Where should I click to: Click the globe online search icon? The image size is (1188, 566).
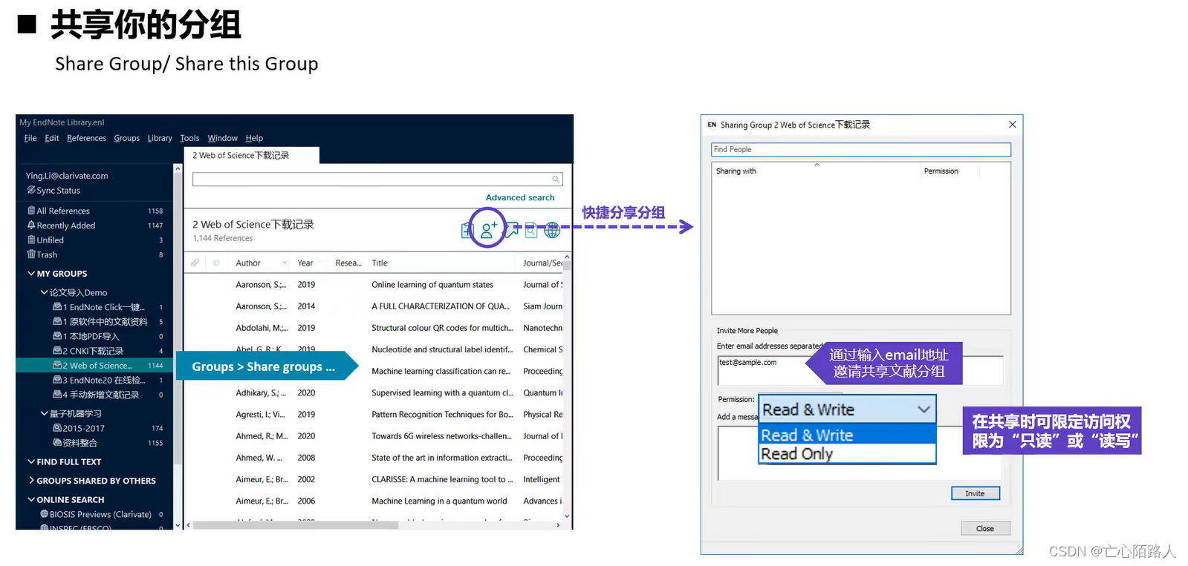coord(552,231)
